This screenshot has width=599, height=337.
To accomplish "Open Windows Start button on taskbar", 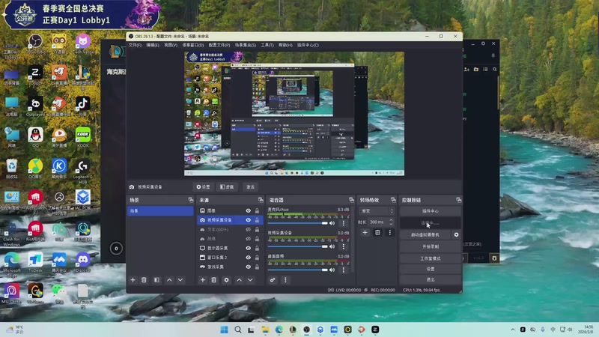I will pyautogui.click(x=224, y=330).
